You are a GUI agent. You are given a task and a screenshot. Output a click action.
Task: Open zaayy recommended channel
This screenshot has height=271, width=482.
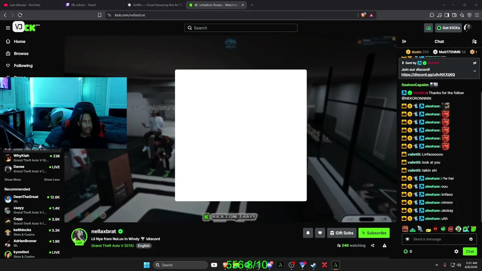(32, 210)
